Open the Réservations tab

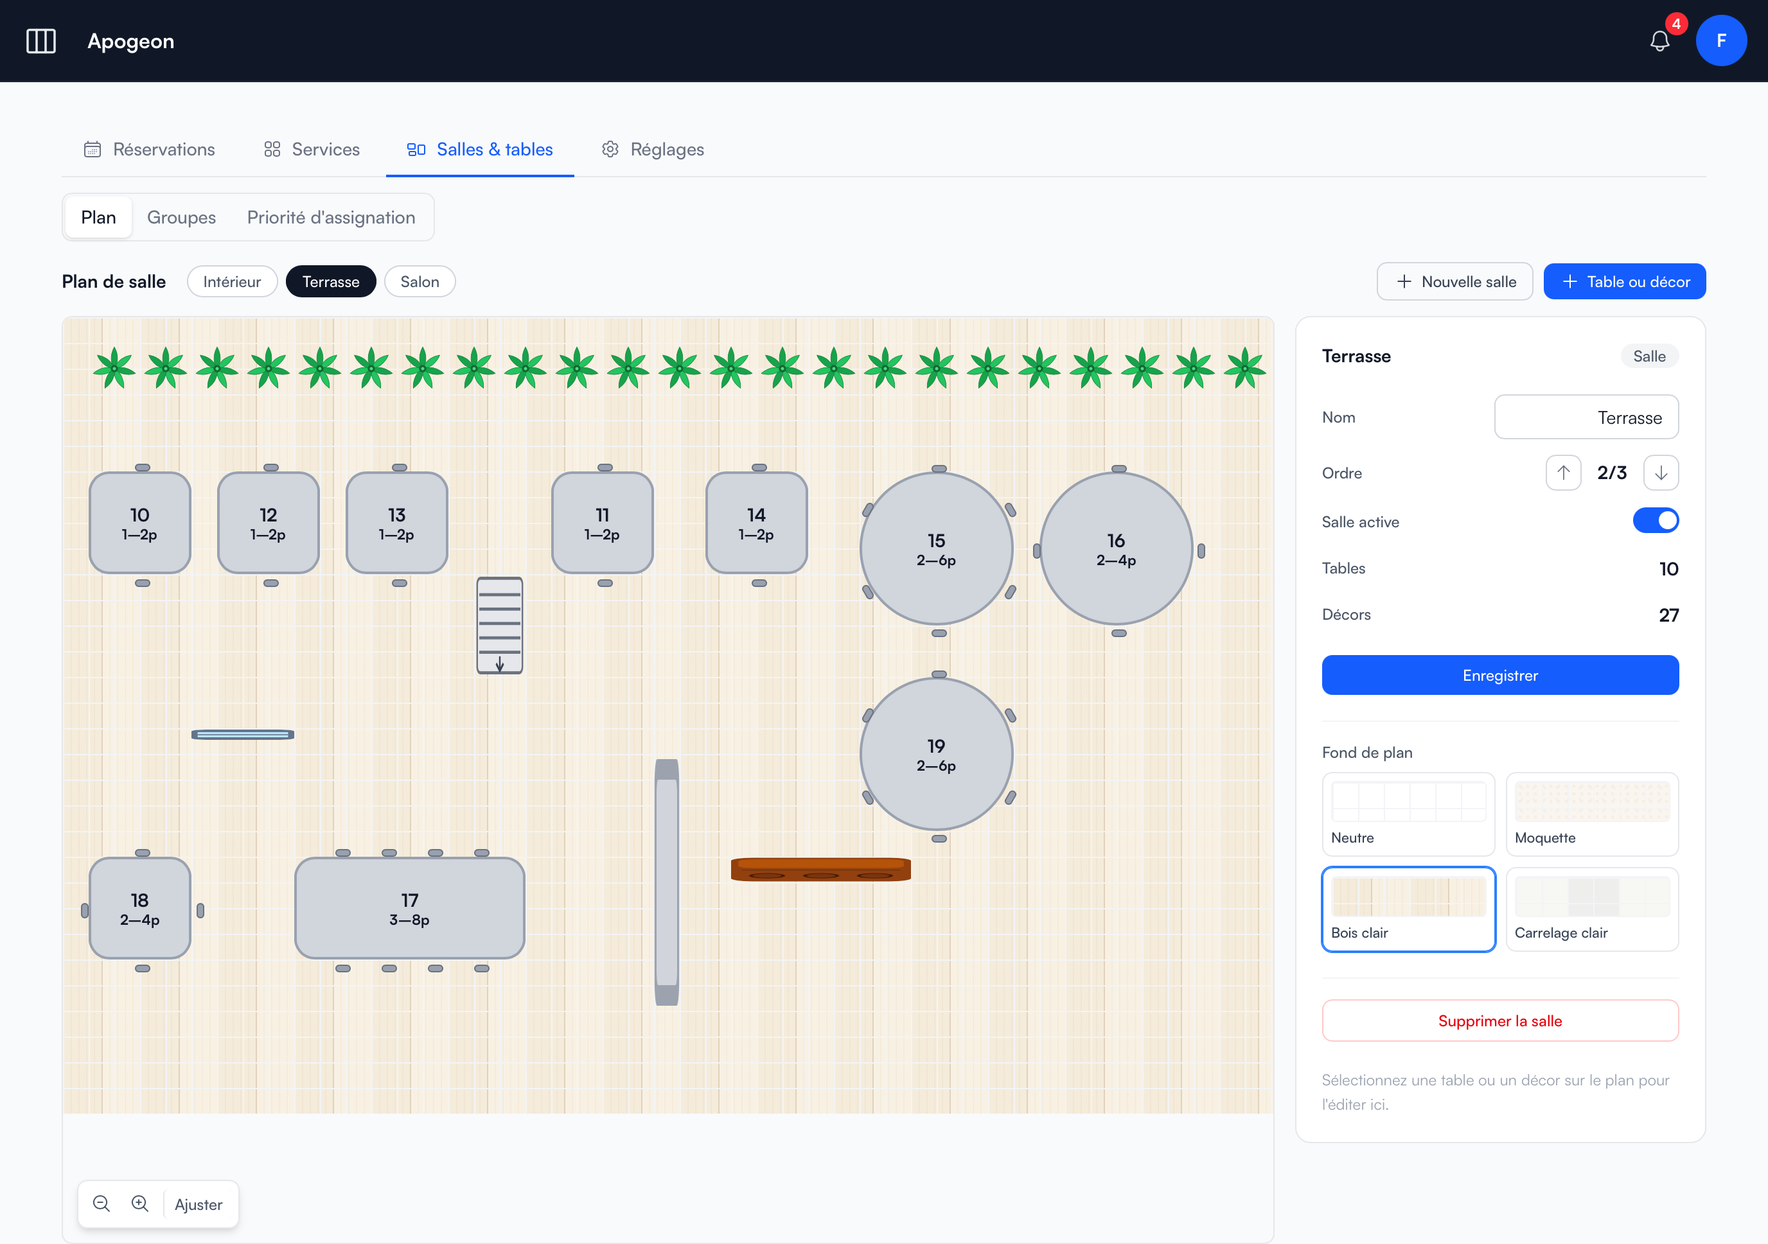(x=150, y=150)
